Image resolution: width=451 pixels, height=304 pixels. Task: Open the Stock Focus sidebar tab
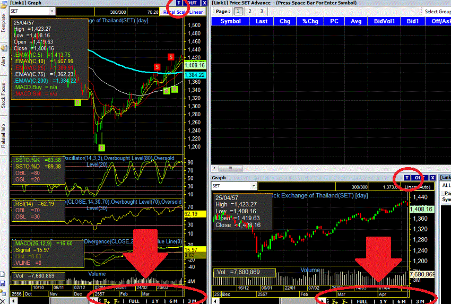(x=4, y=95)
